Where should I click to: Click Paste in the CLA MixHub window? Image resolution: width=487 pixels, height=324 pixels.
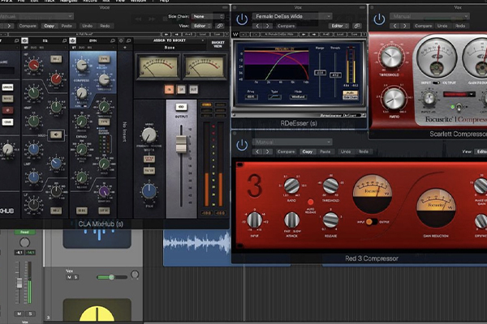tap(67, 26)
